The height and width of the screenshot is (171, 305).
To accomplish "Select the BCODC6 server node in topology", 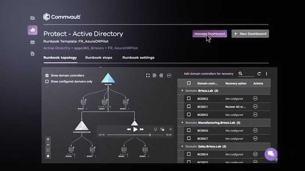I will click(71, 150).
